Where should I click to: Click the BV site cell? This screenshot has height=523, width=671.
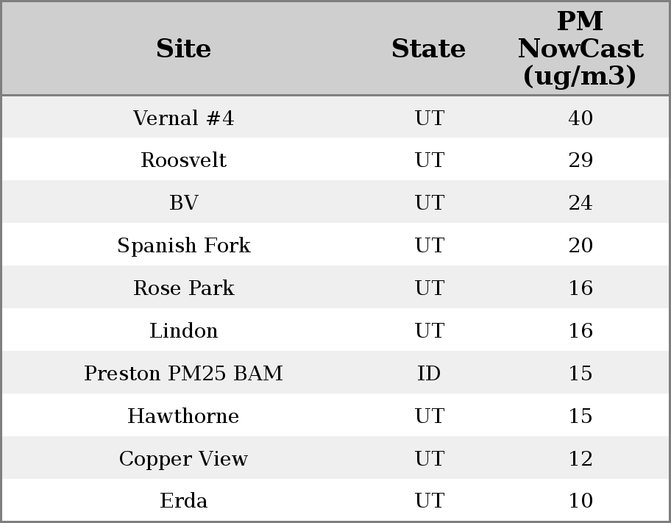tap(183, 203)
